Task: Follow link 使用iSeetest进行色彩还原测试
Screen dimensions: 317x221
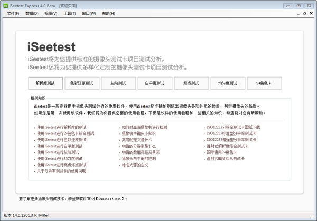Action: pos(62,140)
